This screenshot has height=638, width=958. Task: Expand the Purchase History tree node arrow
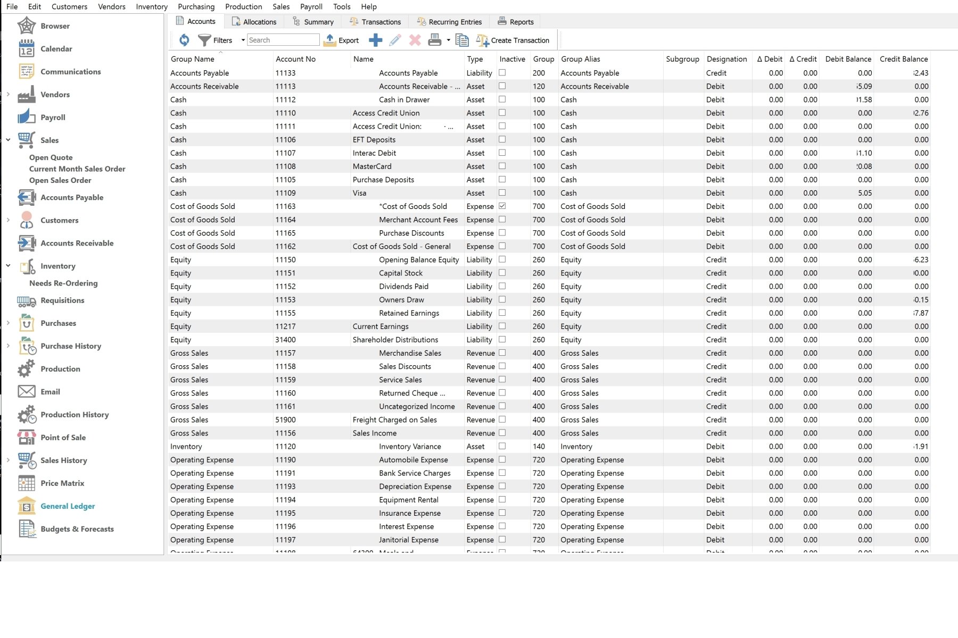click(x=8, y=346)
